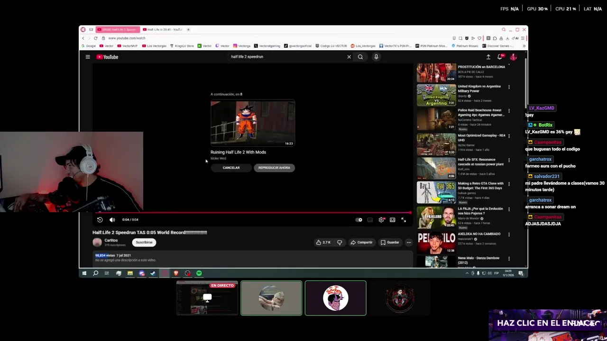Open options for LA PAJA evolution video

509,209
